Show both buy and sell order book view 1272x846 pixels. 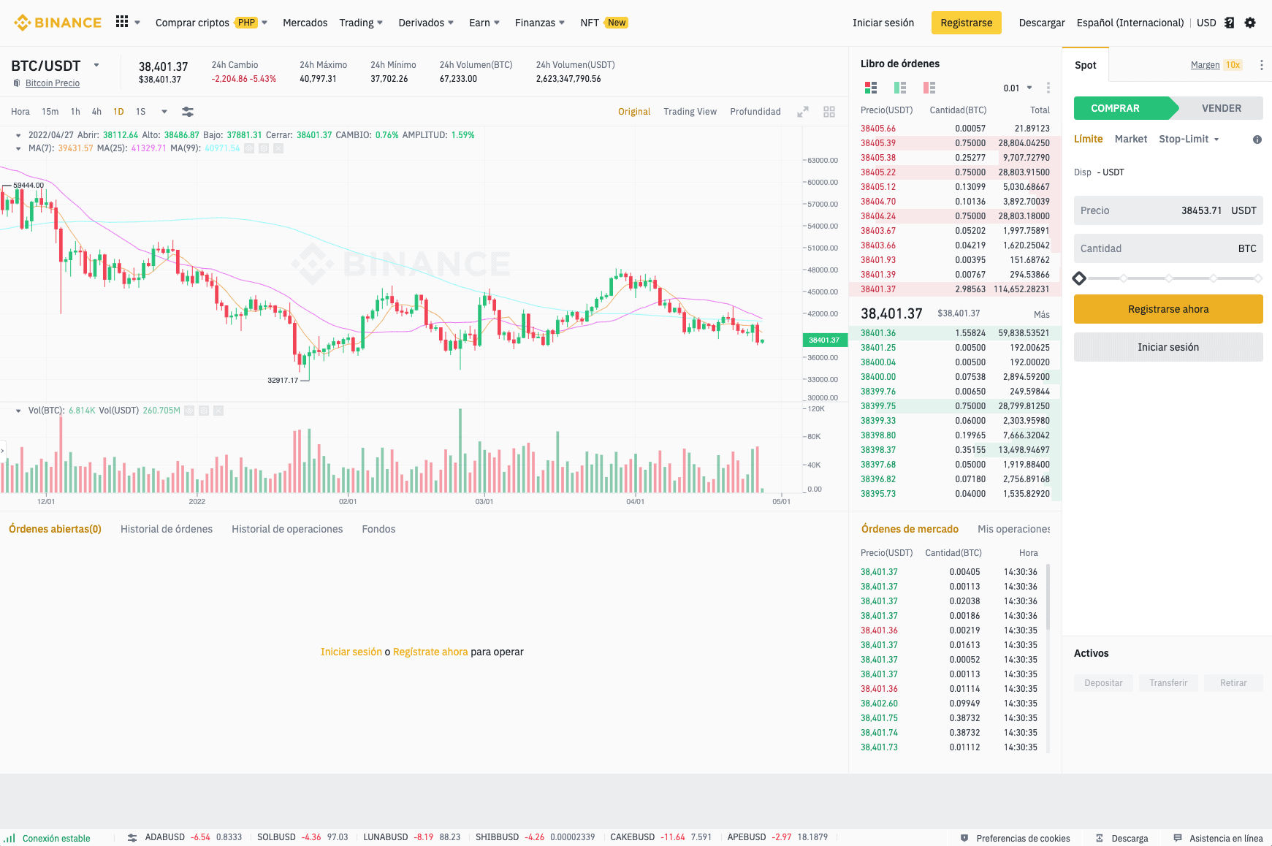pos(871,88)
